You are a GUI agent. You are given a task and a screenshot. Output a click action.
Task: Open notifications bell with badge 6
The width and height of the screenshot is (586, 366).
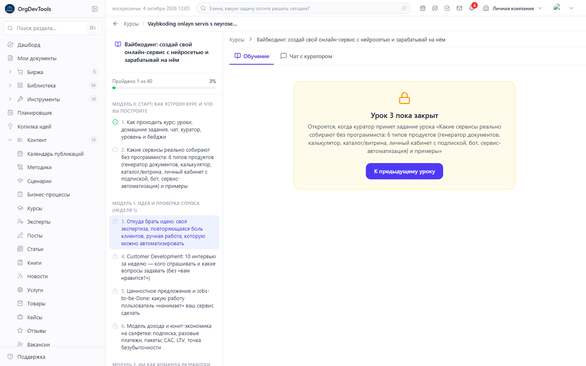point(472,8)
